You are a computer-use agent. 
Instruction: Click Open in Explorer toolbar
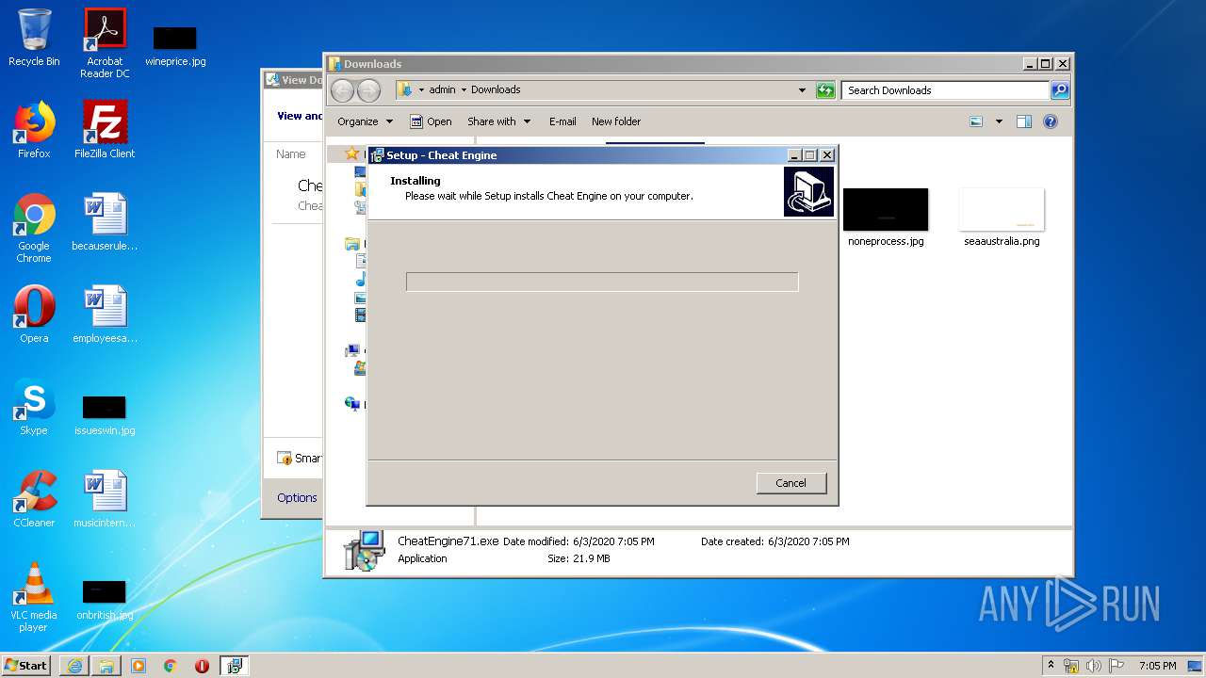pos(431,121)
